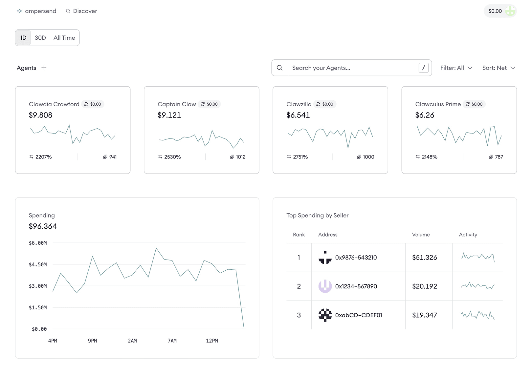Expand the slash shortcut hint in the search bar

pyautogui.click(x=424, y=68)
